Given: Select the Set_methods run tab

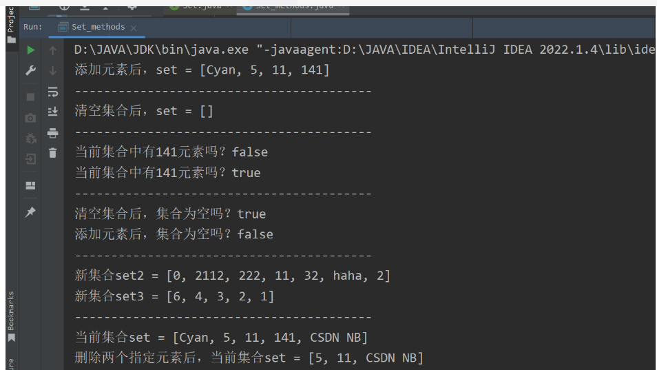Looking at the screenshot, I should click(97, 27).
